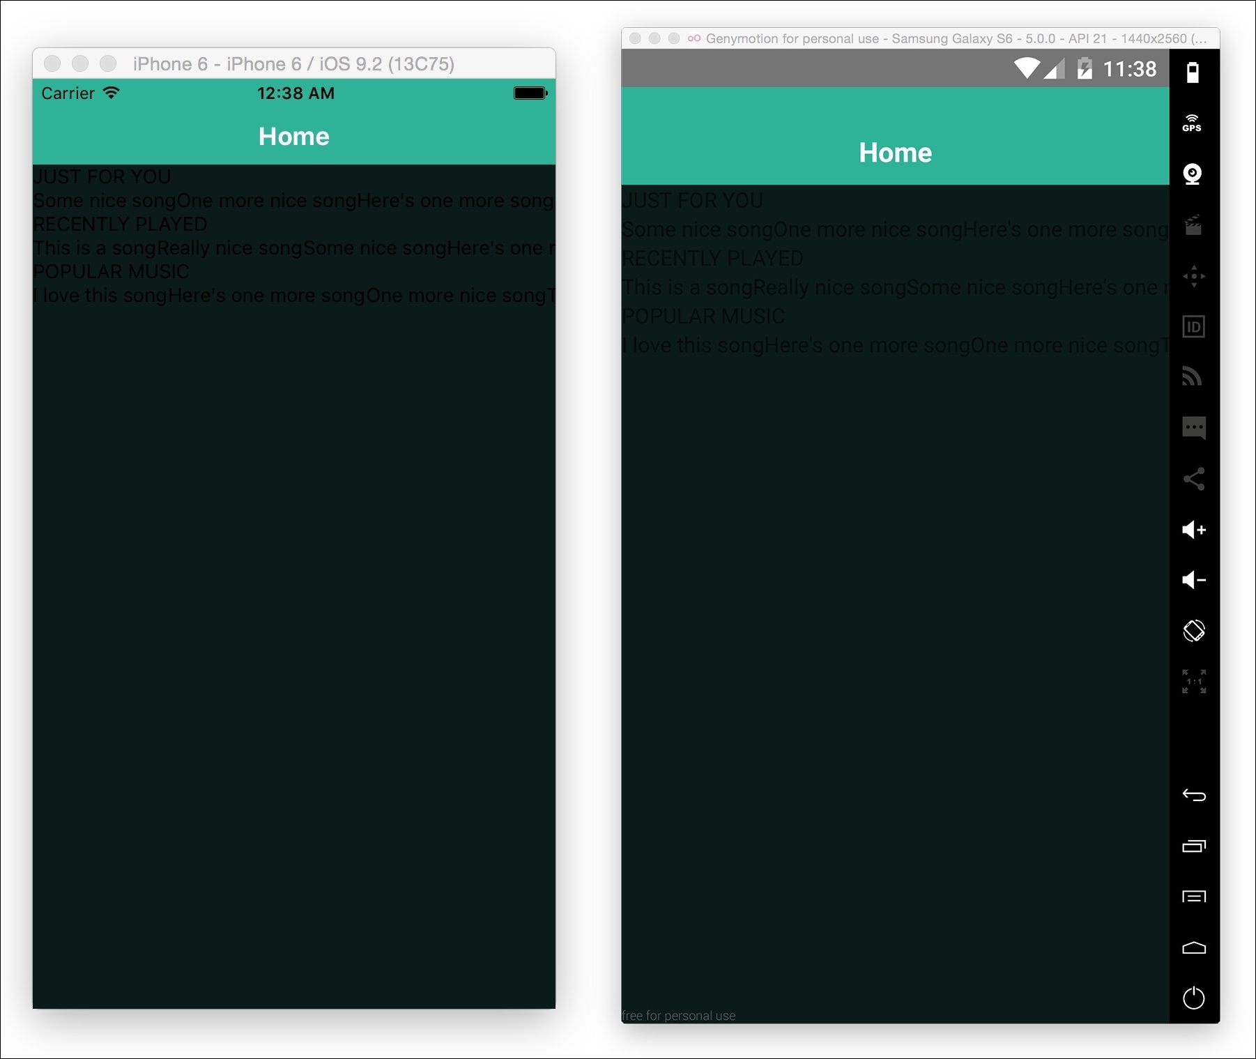Tap the JUST FOR YOU heading on iPhone
1256x1059 pixels.
102,177
